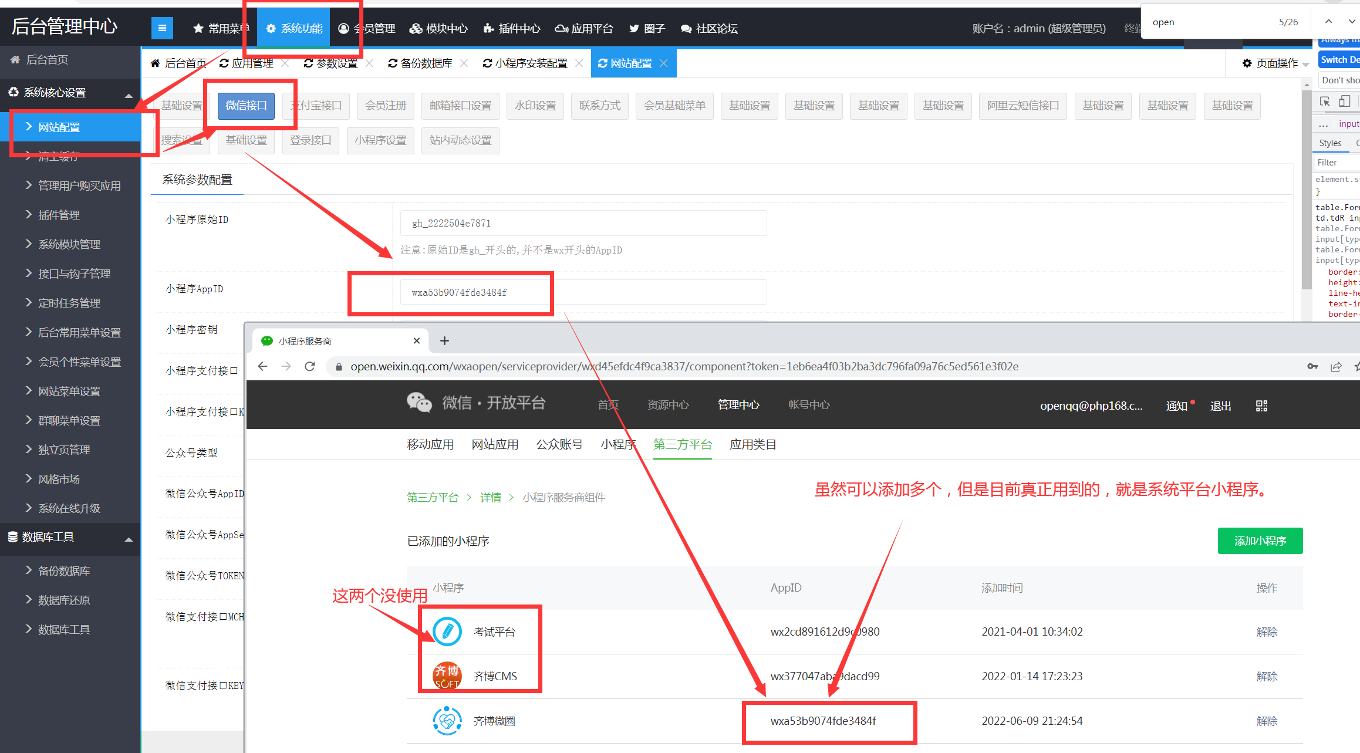Click the password key icon in address bar

pyautogui.click(x=1312, y=367)
